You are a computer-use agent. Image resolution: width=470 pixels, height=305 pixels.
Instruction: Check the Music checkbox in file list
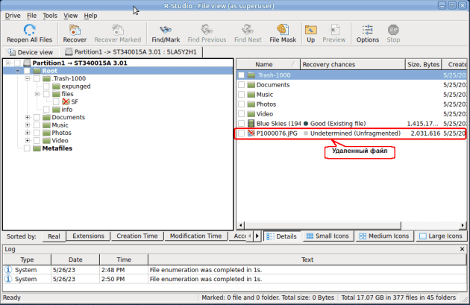[x=241, y=95]
